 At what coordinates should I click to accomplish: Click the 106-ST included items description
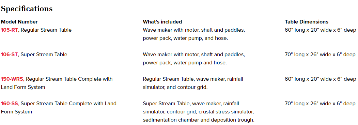tap(194, 59)
